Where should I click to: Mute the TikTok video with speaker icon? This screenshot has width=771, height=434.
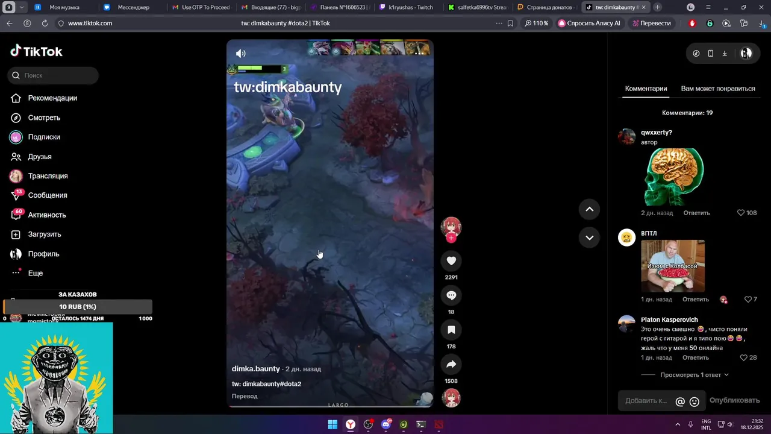(x=240, y=54)
